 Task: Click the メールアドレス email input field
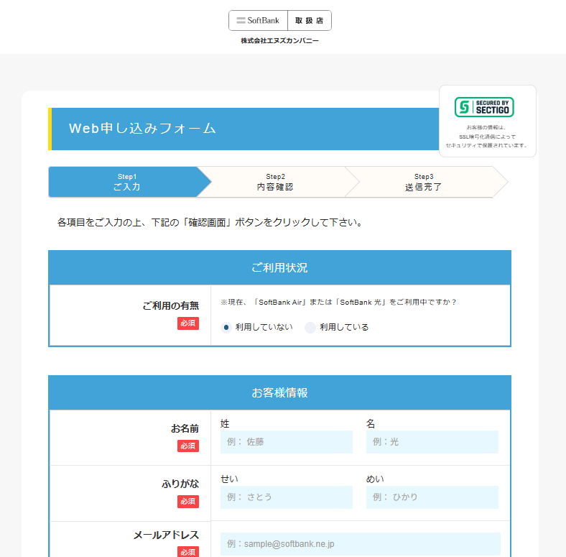pyautogui.click(x=360, y=544)
